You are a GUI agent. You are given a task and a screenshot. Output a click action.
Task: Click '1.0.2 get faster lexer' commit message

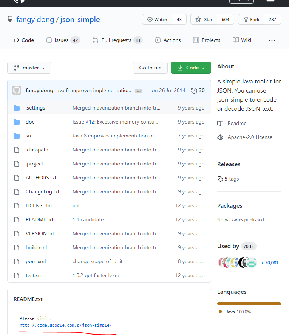pos(96,276)
